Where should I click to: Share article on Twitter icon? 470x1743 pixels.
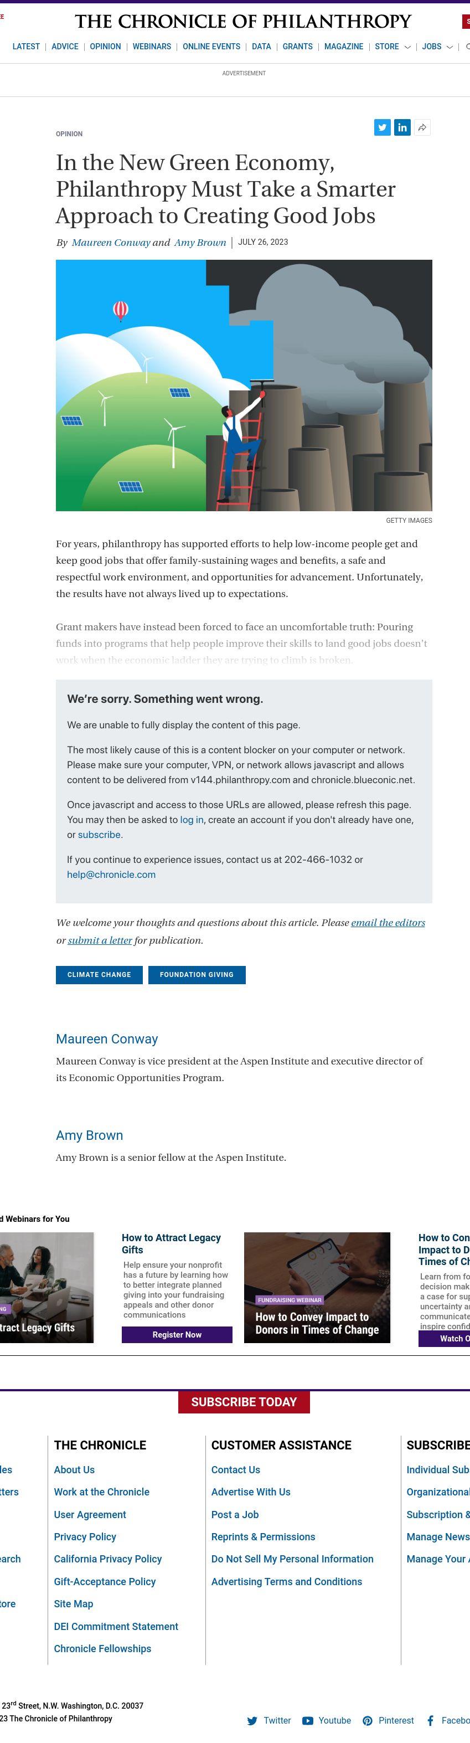pos(382,127)
